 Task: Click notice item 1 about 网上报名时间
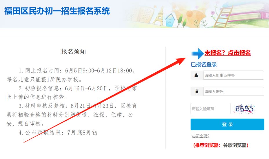(71, 75)
